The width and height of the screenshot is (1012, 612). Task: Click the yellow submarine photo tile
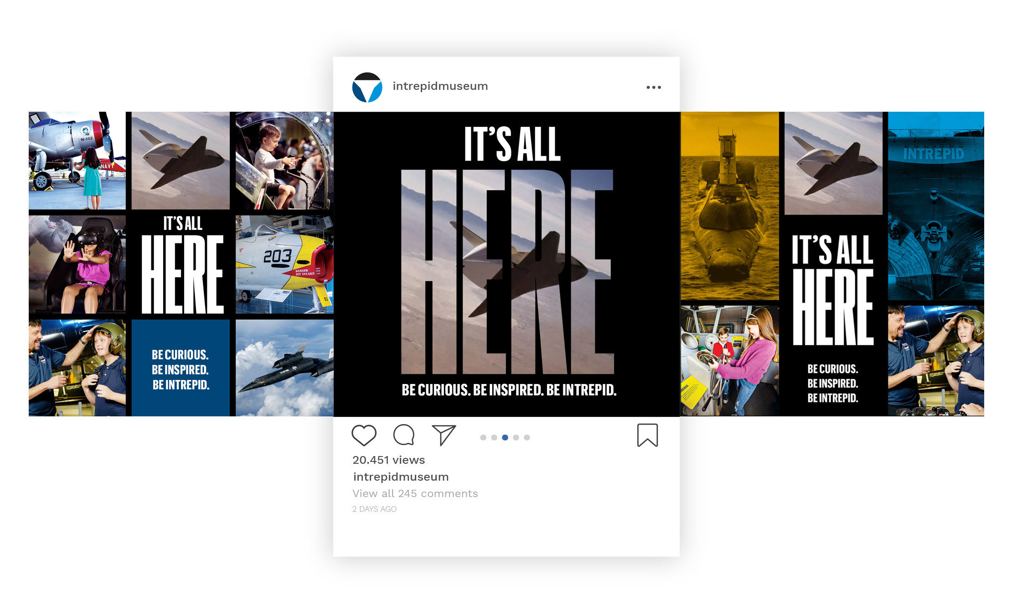729,206
